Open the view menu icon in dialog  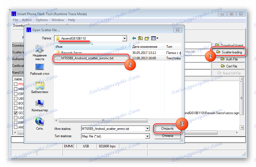155,38
